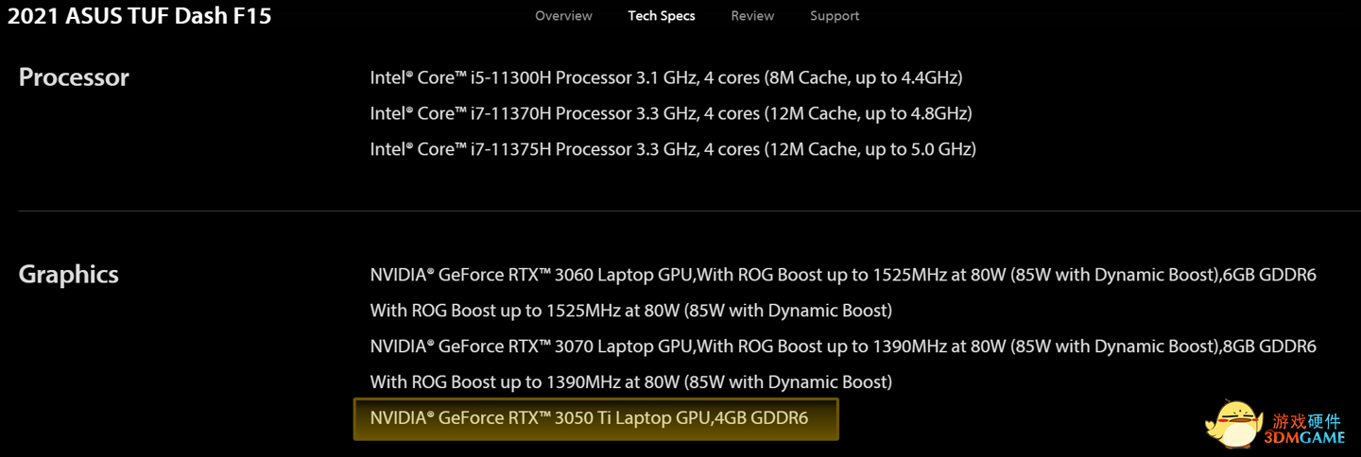1361x457 pixels.
Task: Click the GeForce RTX 3070 Laptop GPU name
Action: (532, 347)
